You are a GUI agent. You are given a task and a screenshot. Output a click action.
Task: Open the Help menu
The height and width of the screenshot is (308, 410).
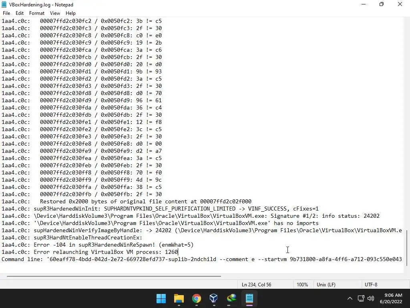tap(70, 13)
